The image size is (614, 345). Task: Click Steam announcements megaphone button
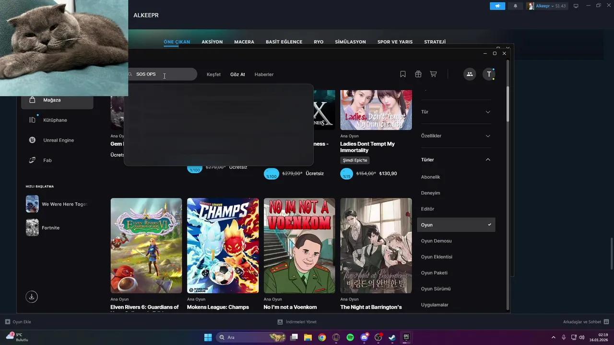(x=497, y=6)
